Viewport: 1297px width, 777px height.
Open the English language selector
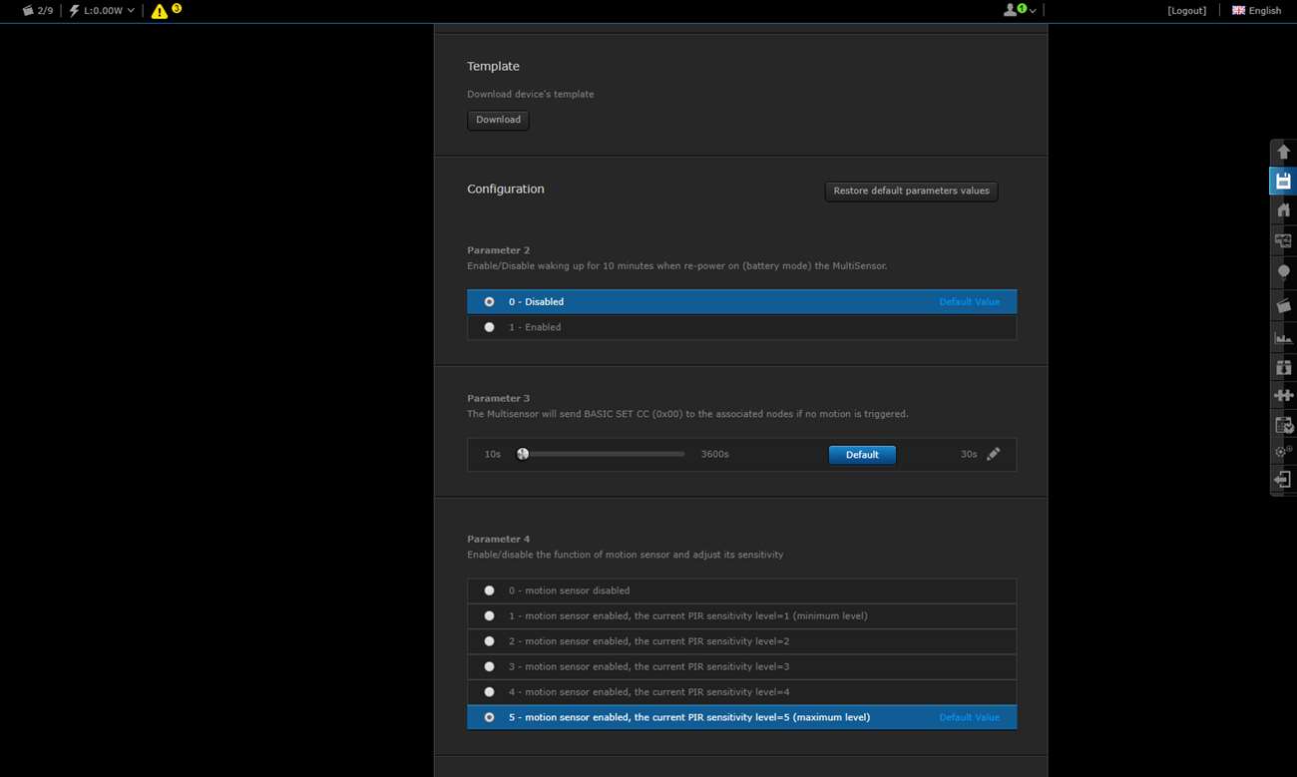tap(1256, 11)
